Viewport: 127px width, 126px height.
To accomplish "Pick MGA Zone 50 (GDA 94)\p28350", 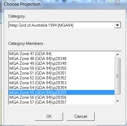I will click(x=62, y=68).
